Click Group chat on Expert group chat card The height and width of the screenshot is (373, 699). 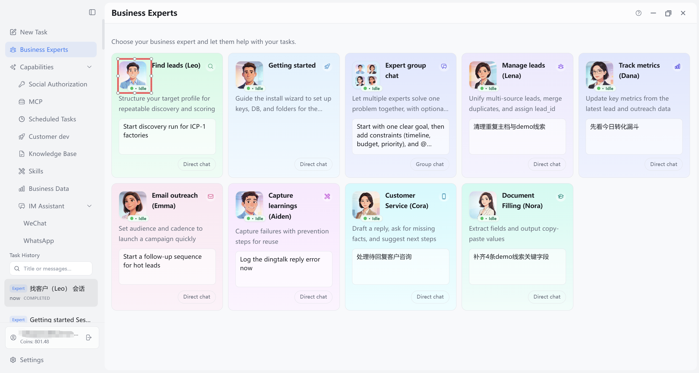tap(430, 164)
